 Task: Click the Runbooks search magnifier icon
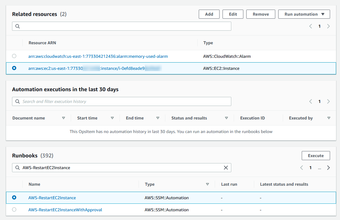click(x=17, y=168)
